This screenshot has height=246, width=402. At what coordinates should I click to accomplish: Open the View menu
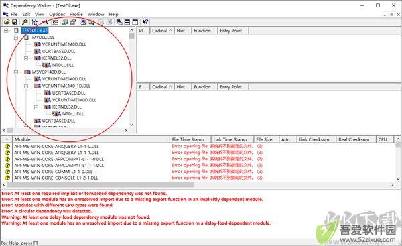(40, 14)
